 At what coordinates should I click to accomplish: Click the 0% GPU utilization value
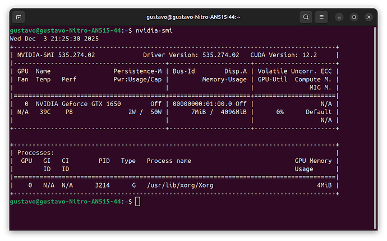pos(280,112)
